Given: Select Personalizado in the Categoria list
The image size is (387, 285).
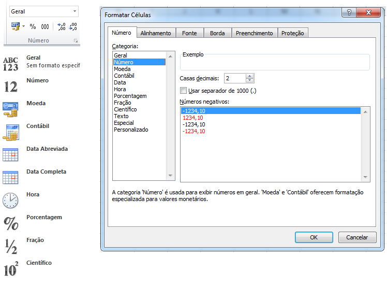Looking at the screenshot, I should (x=131, y=130).
